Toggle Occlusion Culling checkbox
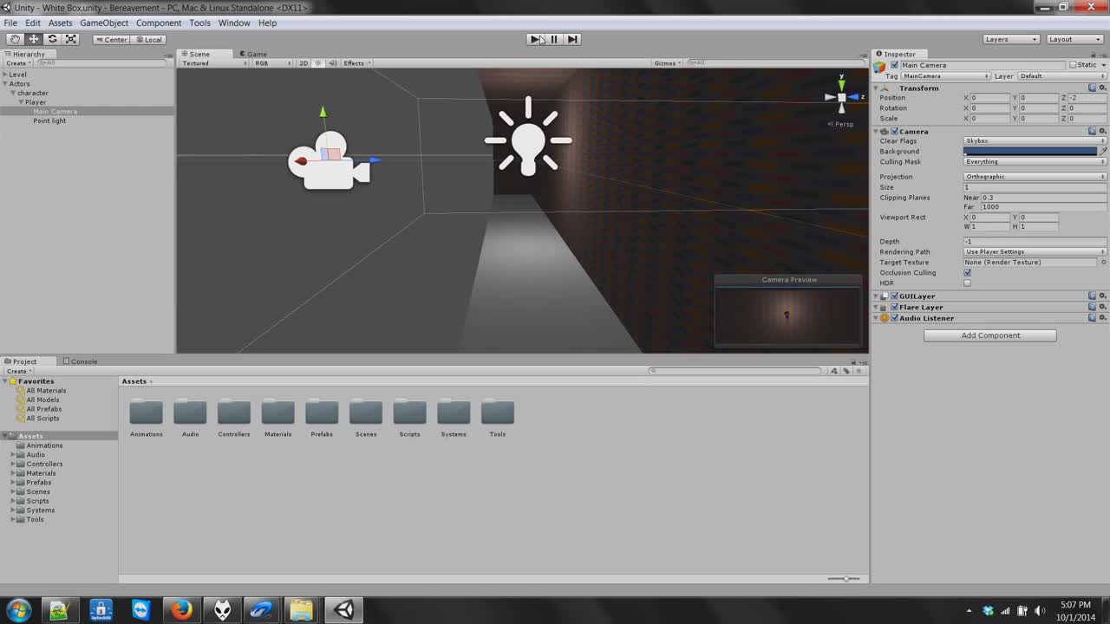Screen dimensions: 1110x624 (x=968, y=273)
